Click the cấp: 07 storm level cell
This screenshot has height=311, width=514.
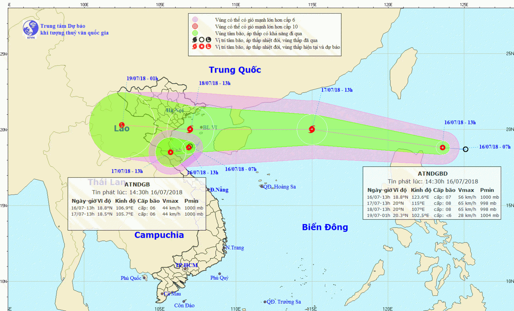click(442, 197)
